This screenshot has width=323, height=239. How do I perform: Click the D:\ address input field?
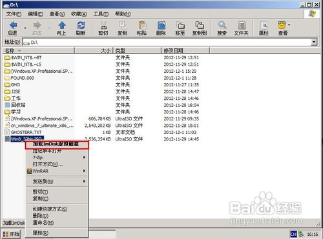coord(167,43)
